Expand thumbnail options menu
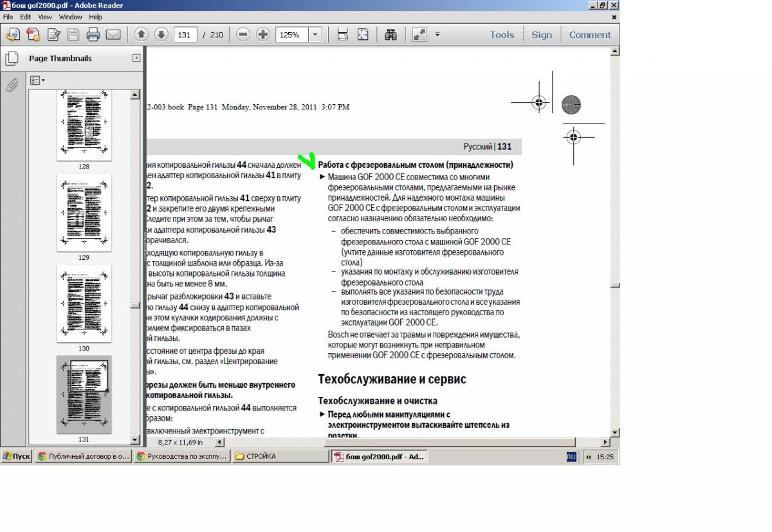The height and width of the screenshot is (532, 772). 37,80
